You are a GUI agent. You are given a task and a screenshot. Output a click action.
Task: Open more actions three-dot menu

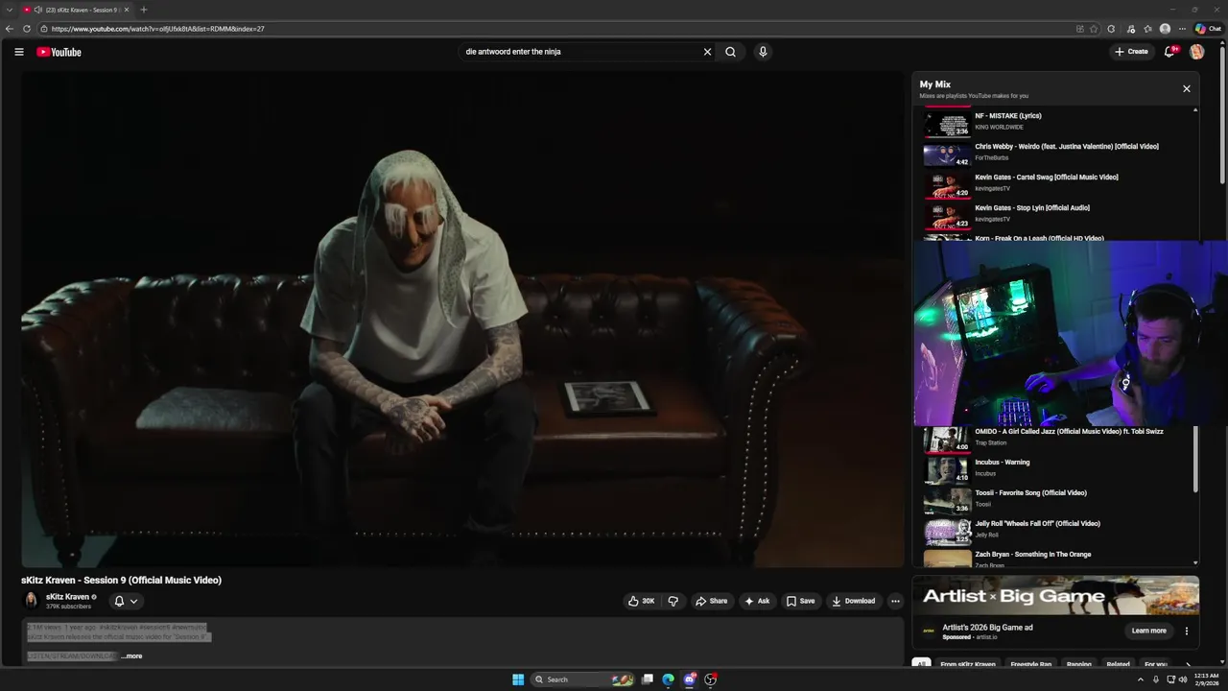tap(895, 601)
